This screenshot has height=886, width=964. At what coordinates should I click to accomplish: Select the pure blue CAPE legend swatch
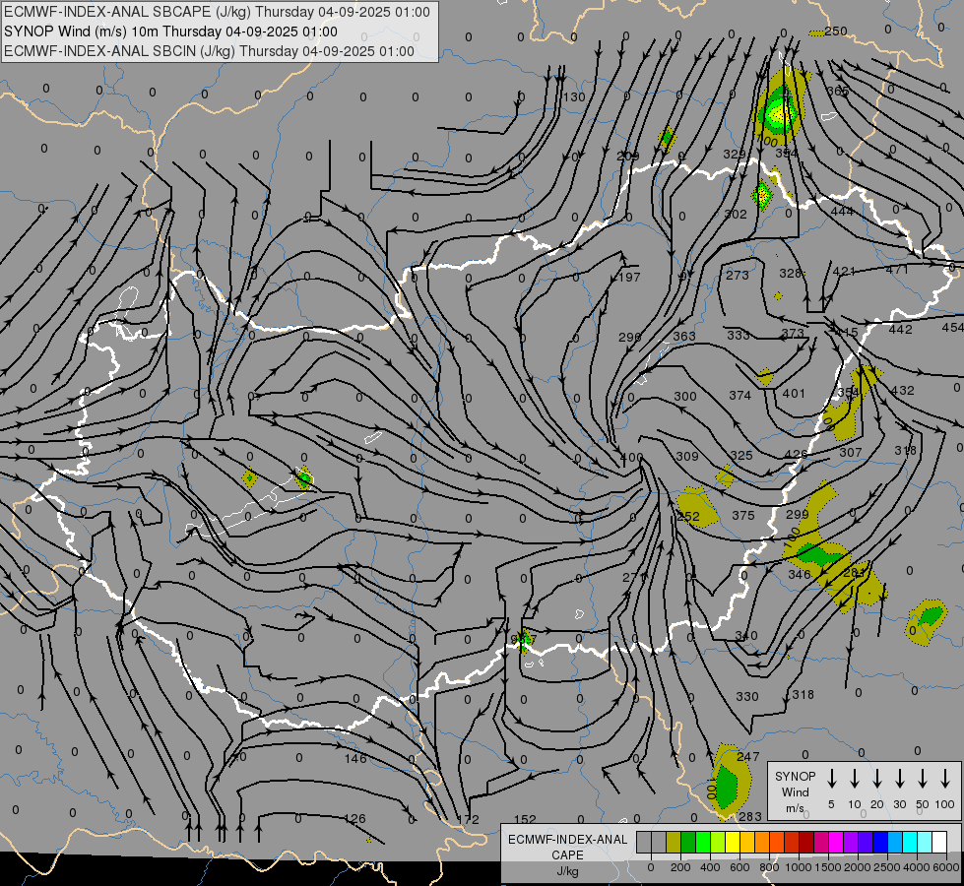879,843
